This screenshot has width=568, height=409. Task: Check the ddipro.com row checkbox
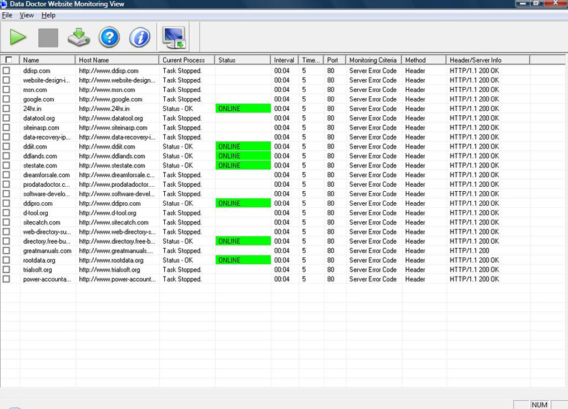tap(6, 203)
